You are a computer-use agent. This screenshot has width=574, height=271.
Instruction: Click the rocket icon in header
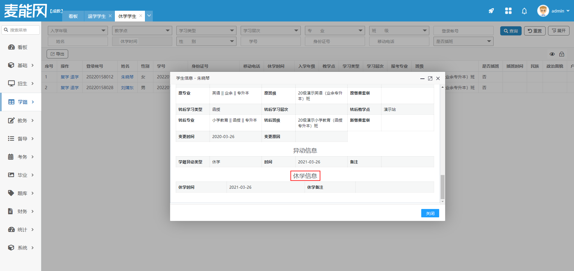point(491,11)
